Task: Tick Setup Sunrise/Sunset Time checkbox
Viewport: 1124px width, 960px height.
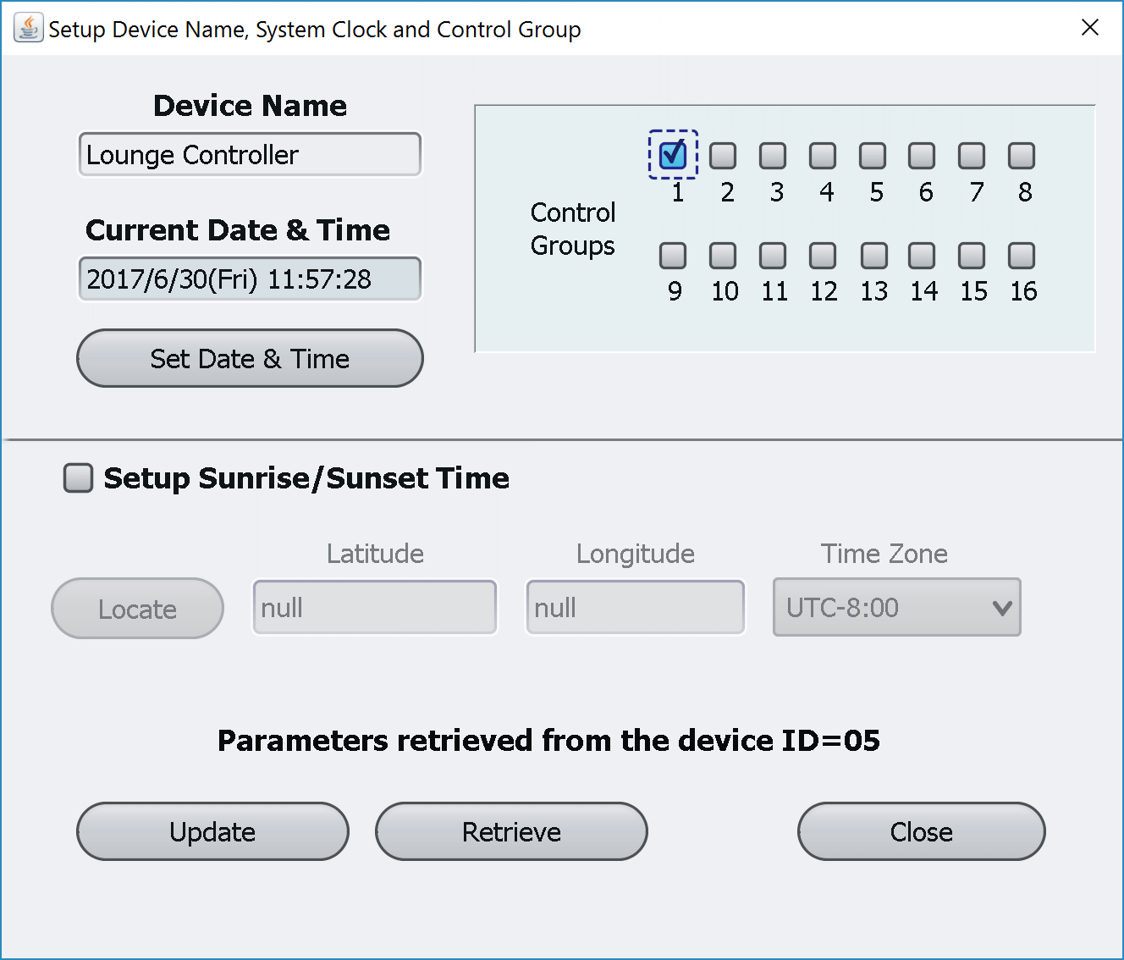Action: coord(79,477)
